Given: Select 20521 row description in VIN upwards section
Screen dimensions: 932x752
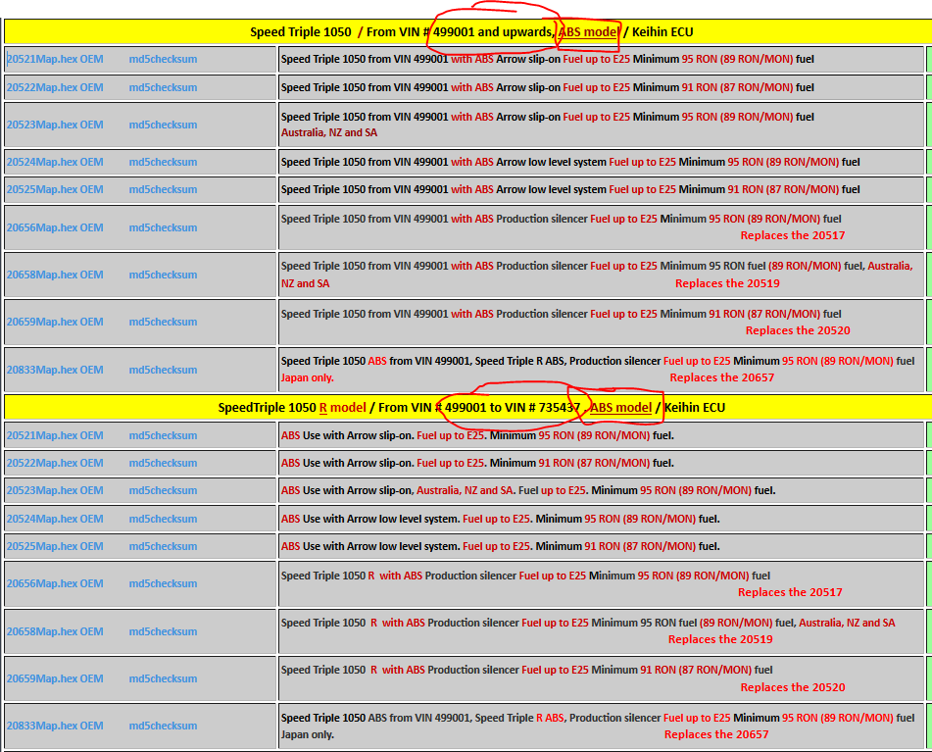Looking at the screenshot, I should coord(548,59).
